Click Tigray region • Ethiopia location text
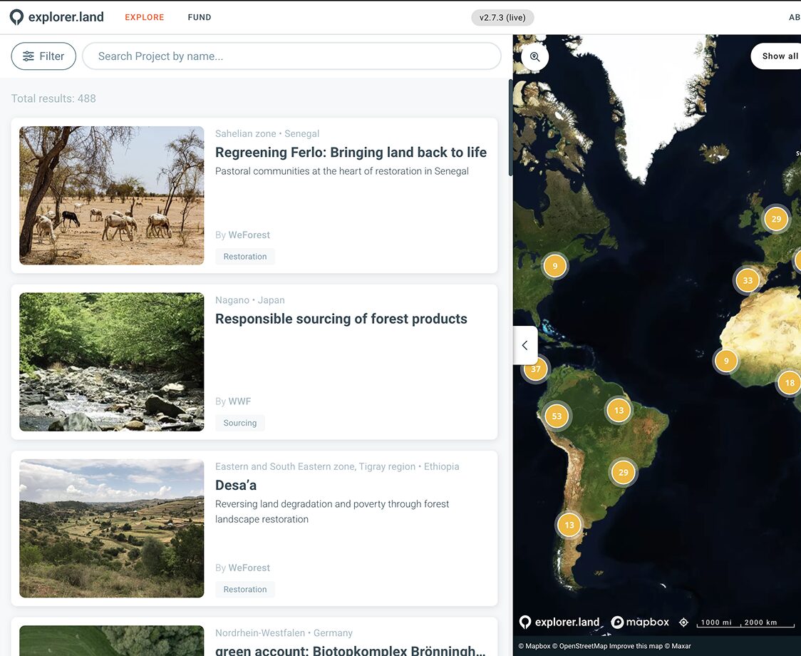801x656 pixels. (x=337, y=466)
